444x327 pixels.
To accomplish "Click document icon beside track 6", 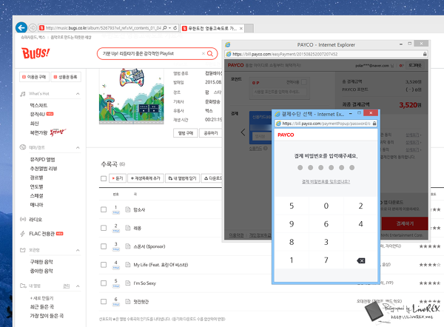I will pos(128,302).
